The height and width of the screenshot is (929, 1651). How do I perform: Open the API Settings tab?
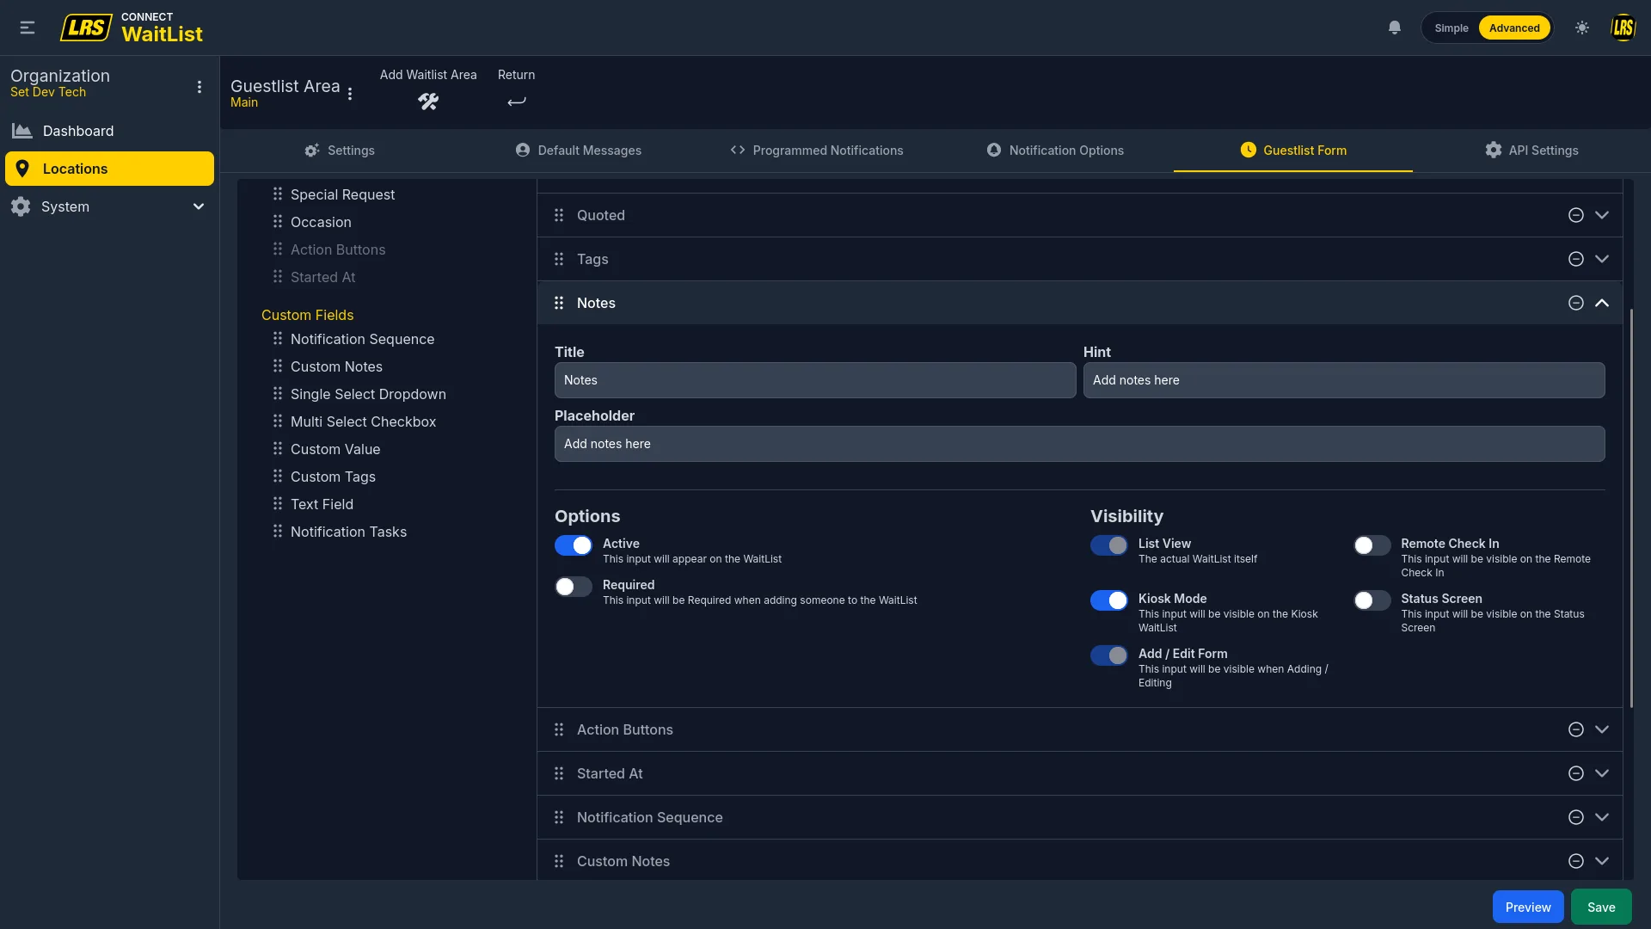click(1531, 151)
